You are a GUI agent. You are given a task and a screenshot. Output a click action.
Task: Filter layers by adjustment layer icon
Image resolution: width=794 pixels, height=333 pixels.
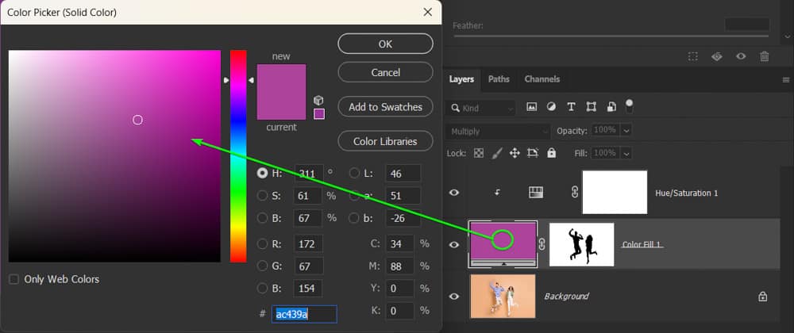tap(552, 107)
